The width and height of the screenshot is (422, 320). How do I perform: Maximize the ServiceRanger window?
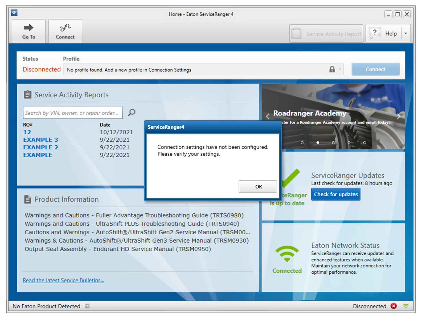tap(398, 14)
